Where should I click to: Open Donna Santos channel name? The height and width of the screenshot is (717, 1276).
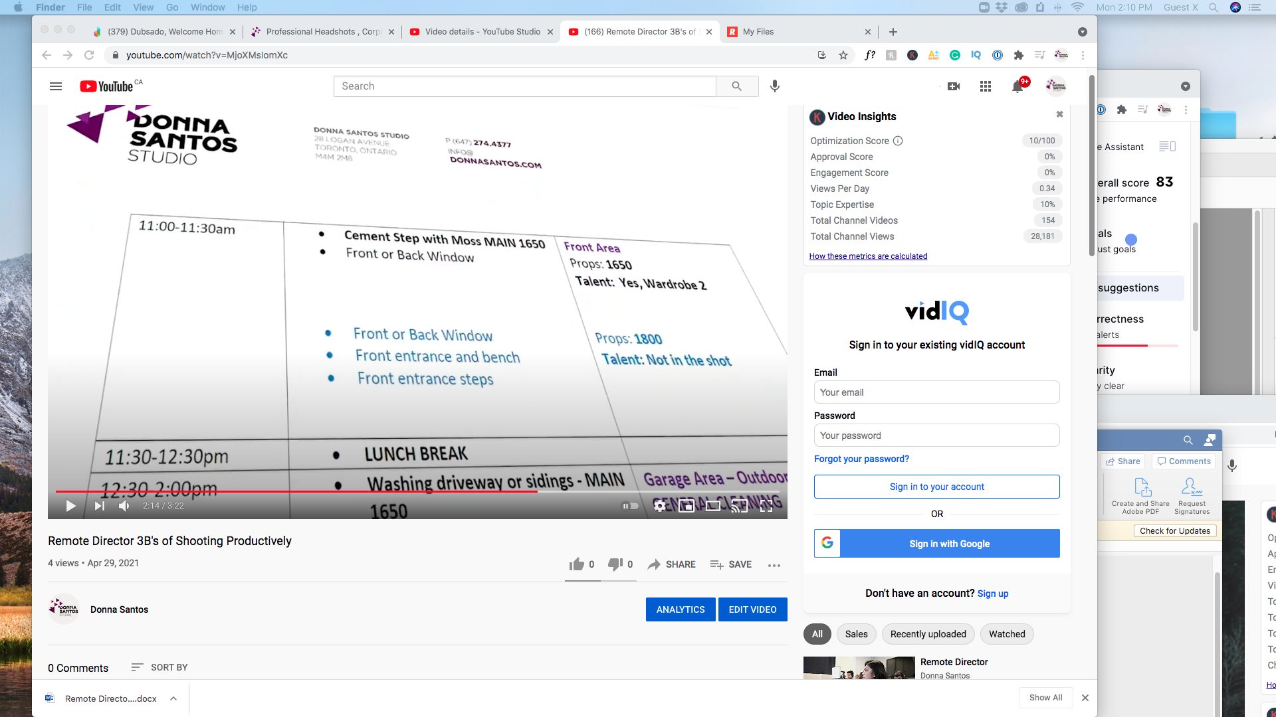coord(119,609)
